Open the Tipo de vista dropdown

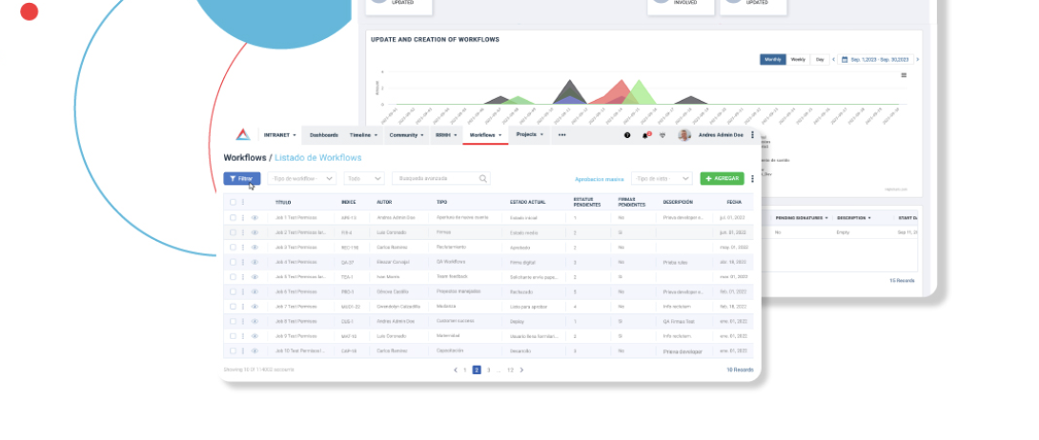pyautogui.click(x=662, y=179)
